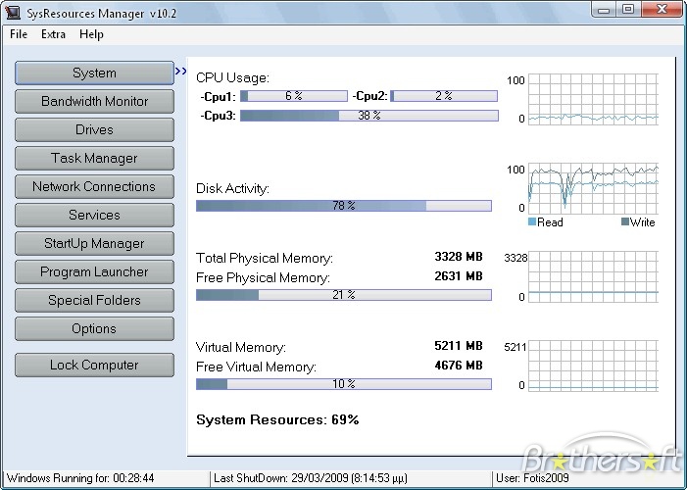Image resolution: width=687 pixels, height=490 pixels.
Task: Click the Write legend color square
Action: pyautogui.click(x=624, y=222)
